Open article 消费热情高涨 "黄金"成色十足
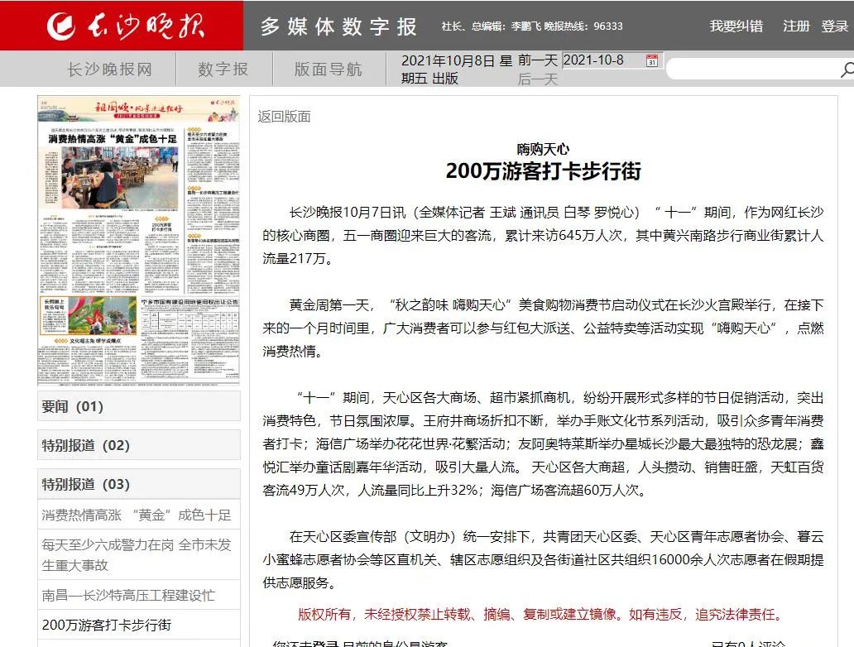The image size is (854, 647). coord(137,515)
